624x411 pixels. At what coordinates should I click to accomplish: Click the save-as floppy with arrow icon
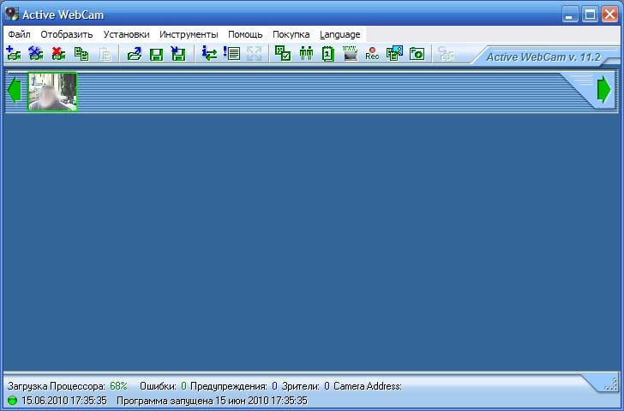point(178,53)
